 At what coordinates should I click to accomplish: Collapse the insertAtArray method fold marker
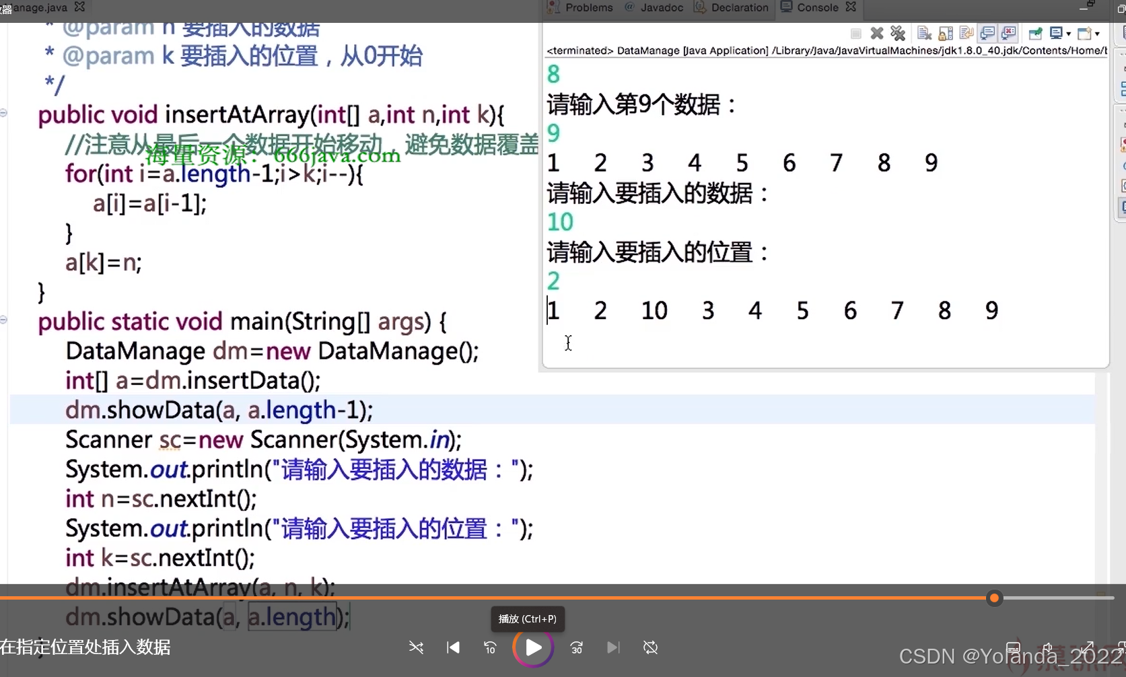(x=3, y=113)
